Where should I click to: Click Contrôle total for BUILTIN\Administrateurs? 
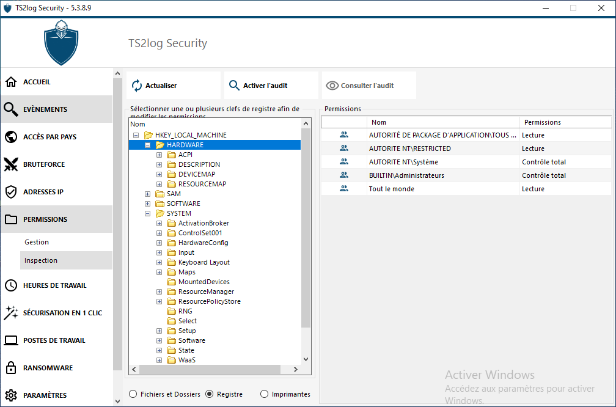544,175
